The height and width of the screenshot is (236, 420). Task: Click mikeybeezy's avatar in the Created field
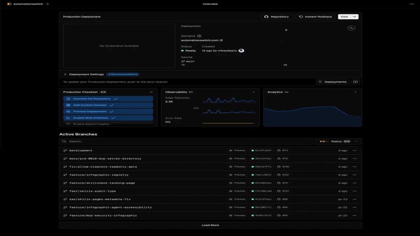[x=241, y=50]
